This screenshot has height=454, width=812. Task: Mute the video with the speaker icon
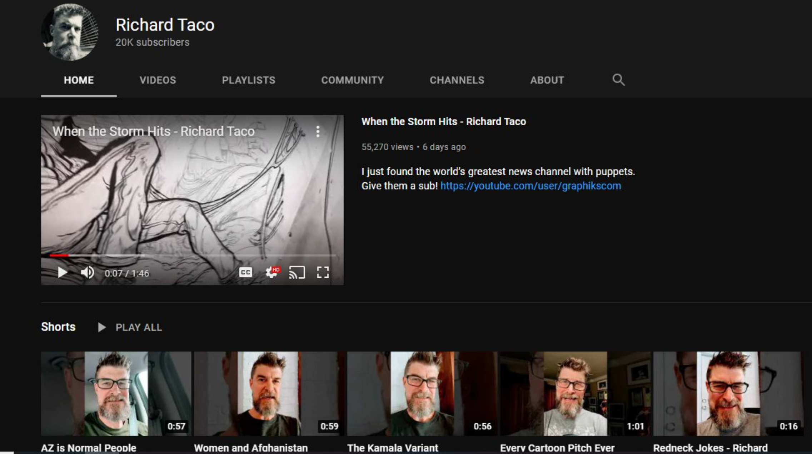[x=87, y=273]
